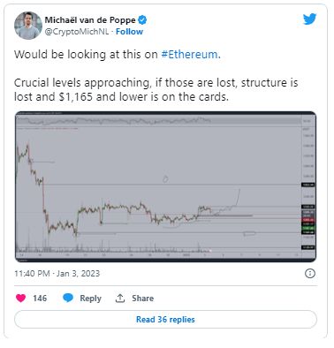Open Read 36 replies button
The height and width of the screenshot is (348, 334).
pyautogui.click(x=165, y=320)
